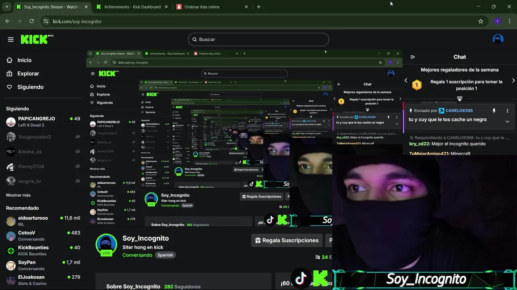Open recommended channel KickBounties
517x290 pixels.
43,251
